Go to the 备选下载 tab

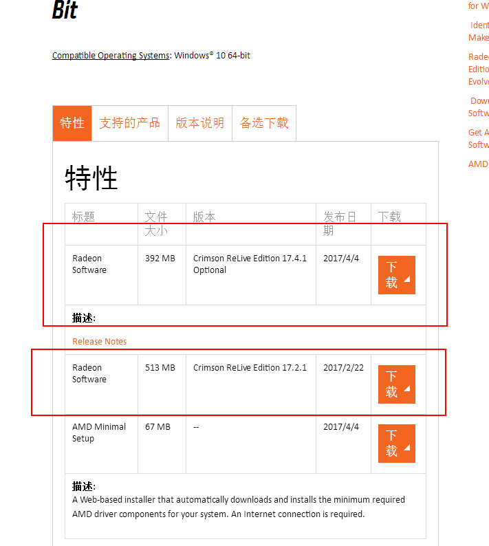coord(264,123)
